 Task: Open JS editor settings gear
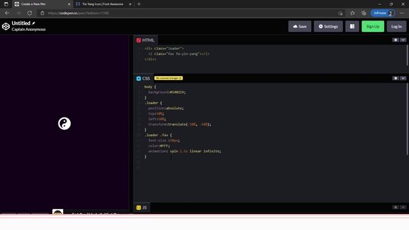coord(396,207)
